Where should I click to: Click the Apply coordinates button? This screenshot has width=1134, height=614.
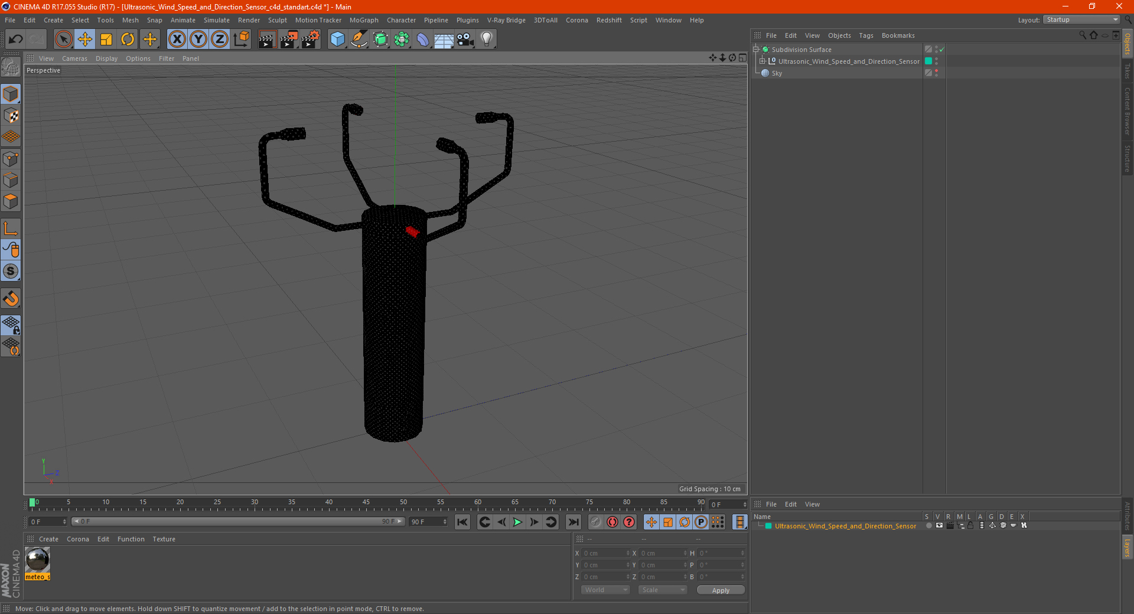tap(721, 590)
